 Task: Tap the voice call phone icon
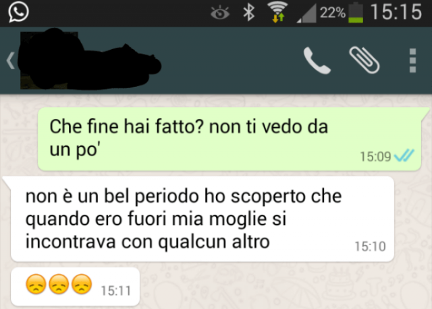[x=317, y=61]
